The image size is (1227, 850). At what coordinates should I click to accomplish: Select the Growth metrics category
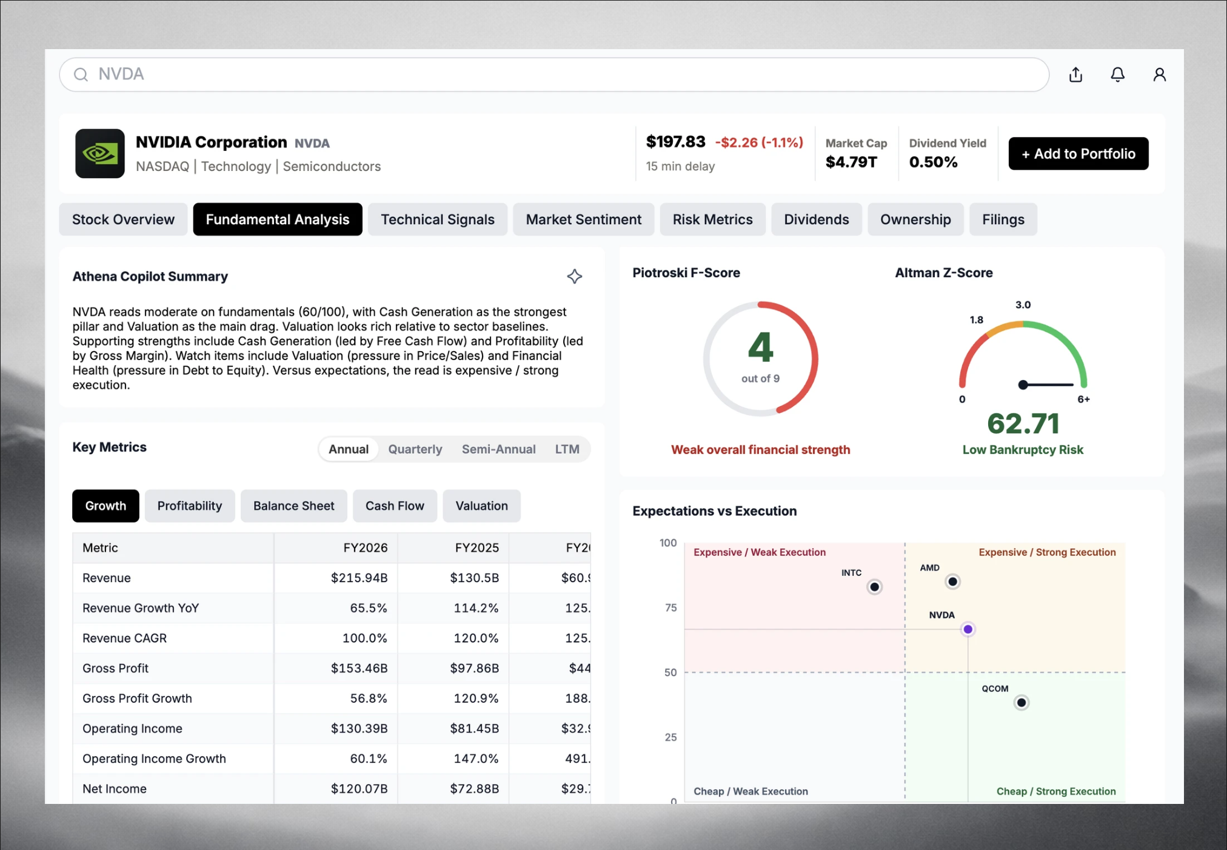click(x=105, y=506)
